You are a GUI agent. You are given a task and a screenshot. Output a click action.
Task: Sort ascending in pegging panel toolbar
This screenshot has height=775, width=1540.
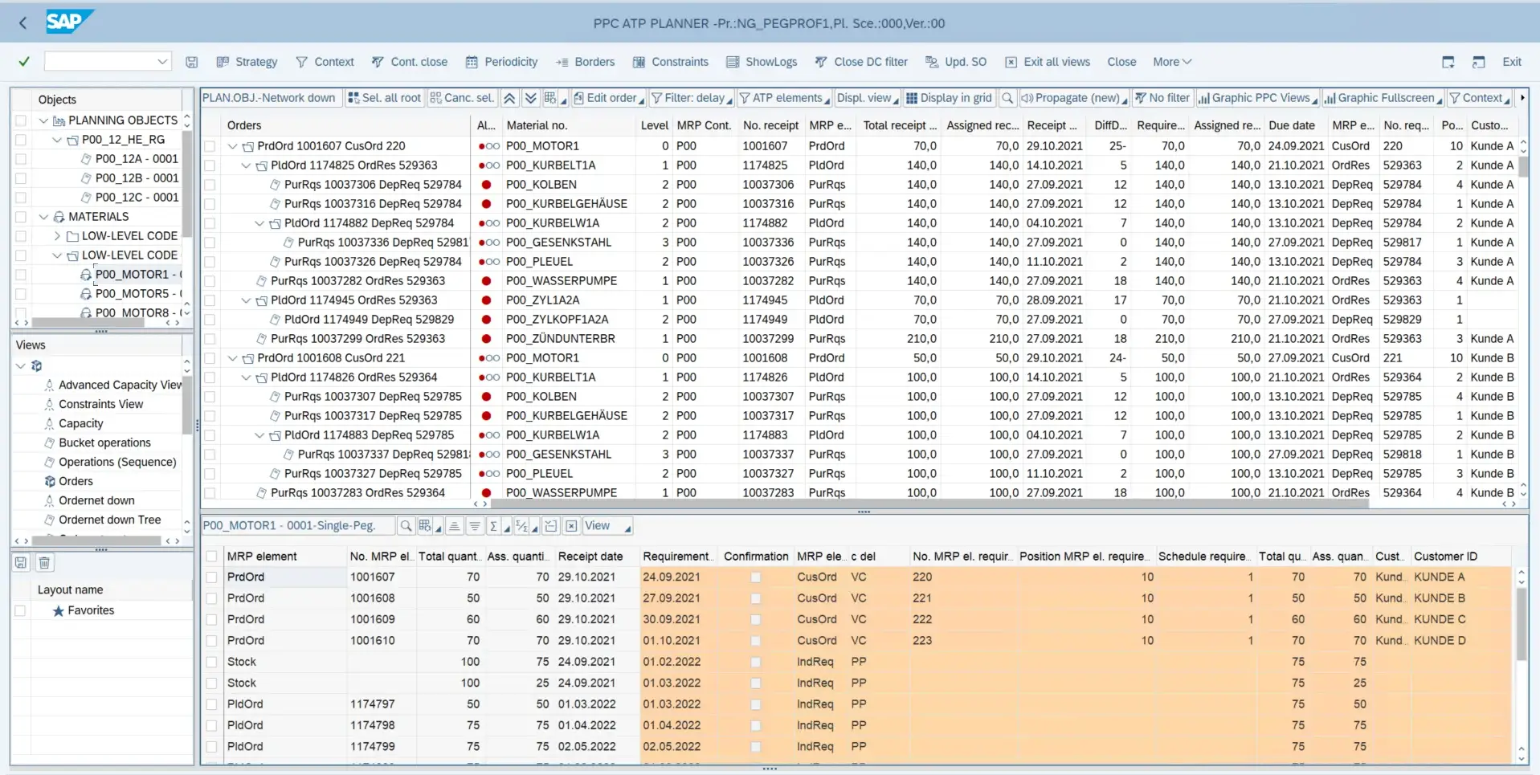[x=454, y=526]
